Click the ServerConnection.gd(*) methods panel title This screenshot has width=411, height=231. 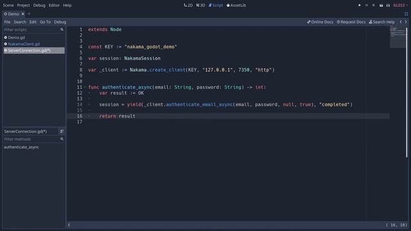pyautogui.click(x=26, y=131)
